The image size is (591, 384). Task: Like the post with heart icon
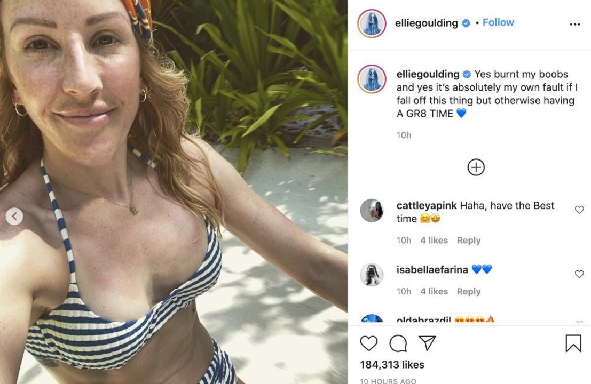[368, 343]
